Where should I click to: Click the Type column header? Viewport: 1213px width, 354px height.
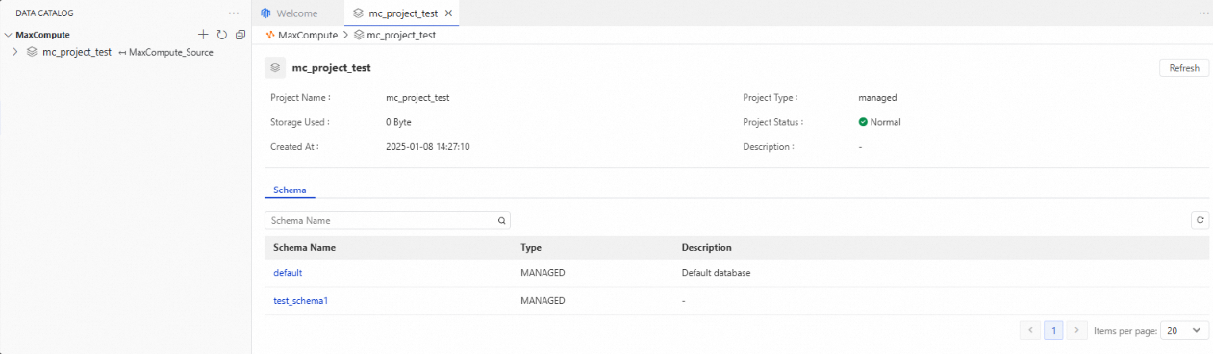(x=531, y=247)
